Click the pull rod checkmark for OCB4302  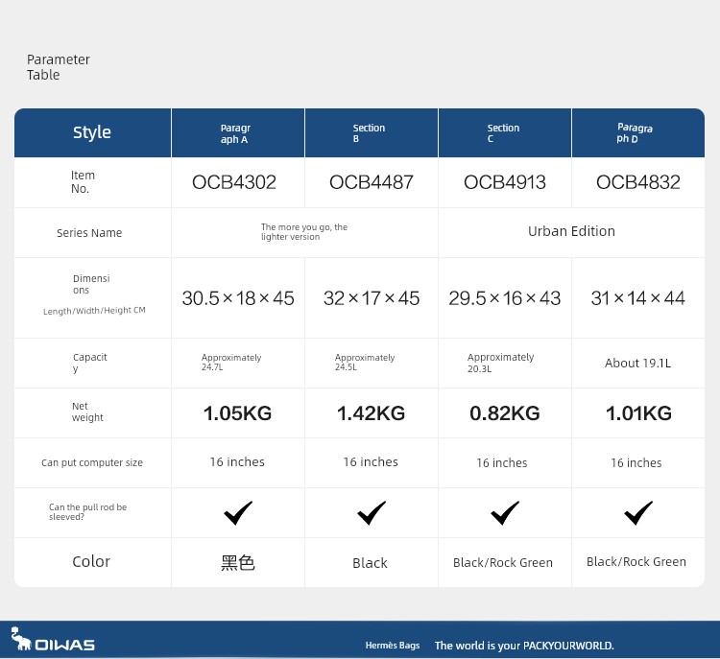point(238,513)
